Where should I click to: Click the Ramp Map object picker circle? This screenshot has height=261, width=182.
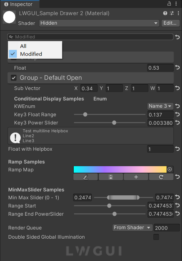tap(169, 169)
